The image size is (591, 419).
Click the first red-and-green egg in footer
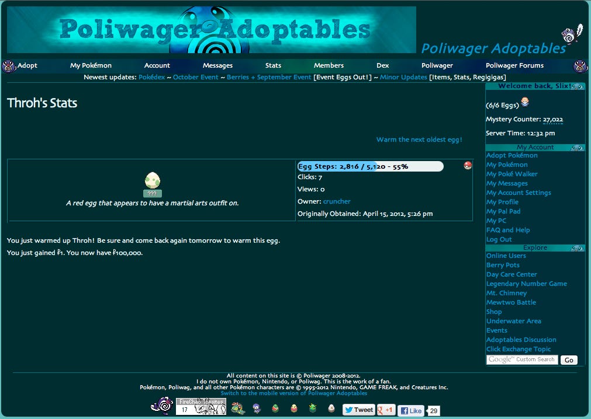coord(275,408)
